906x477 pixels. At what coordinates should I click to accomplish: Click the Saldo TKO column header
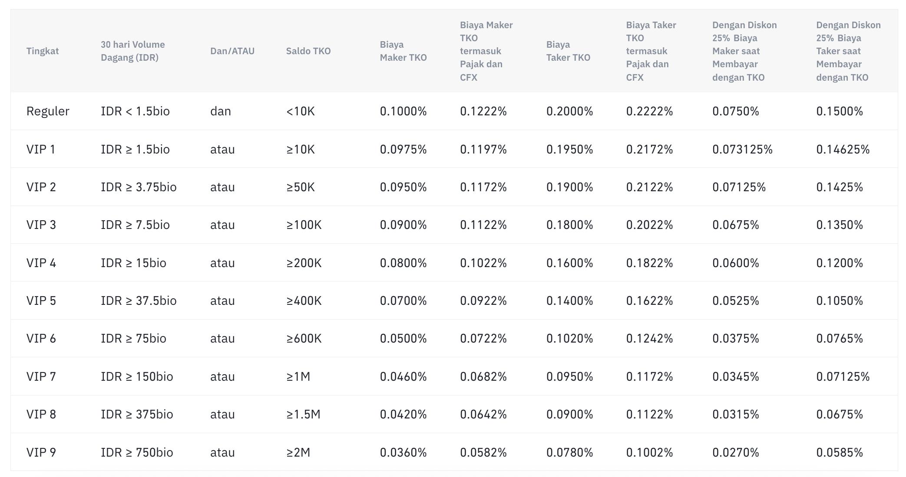(x=308, y=51)
